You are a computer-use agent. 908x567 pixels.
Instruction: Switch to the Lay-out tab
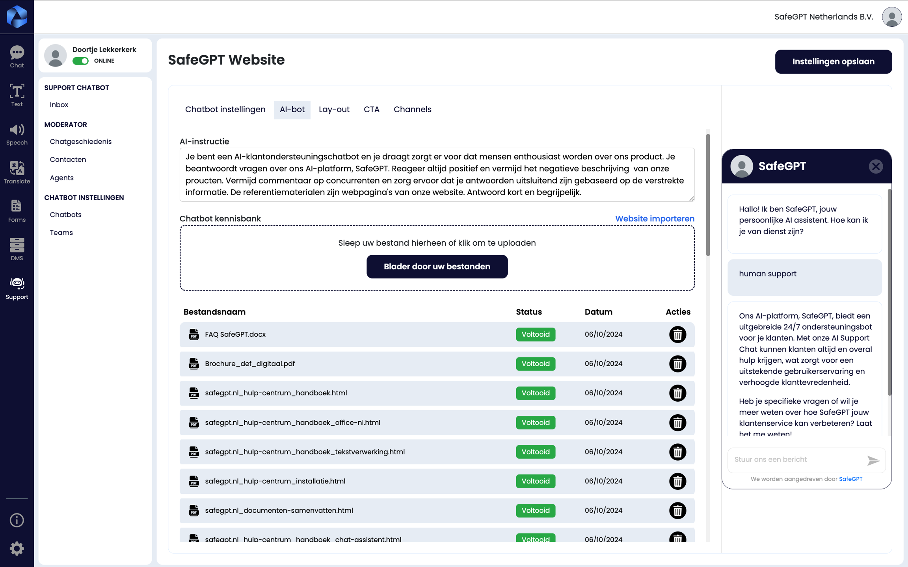(334, 109)
